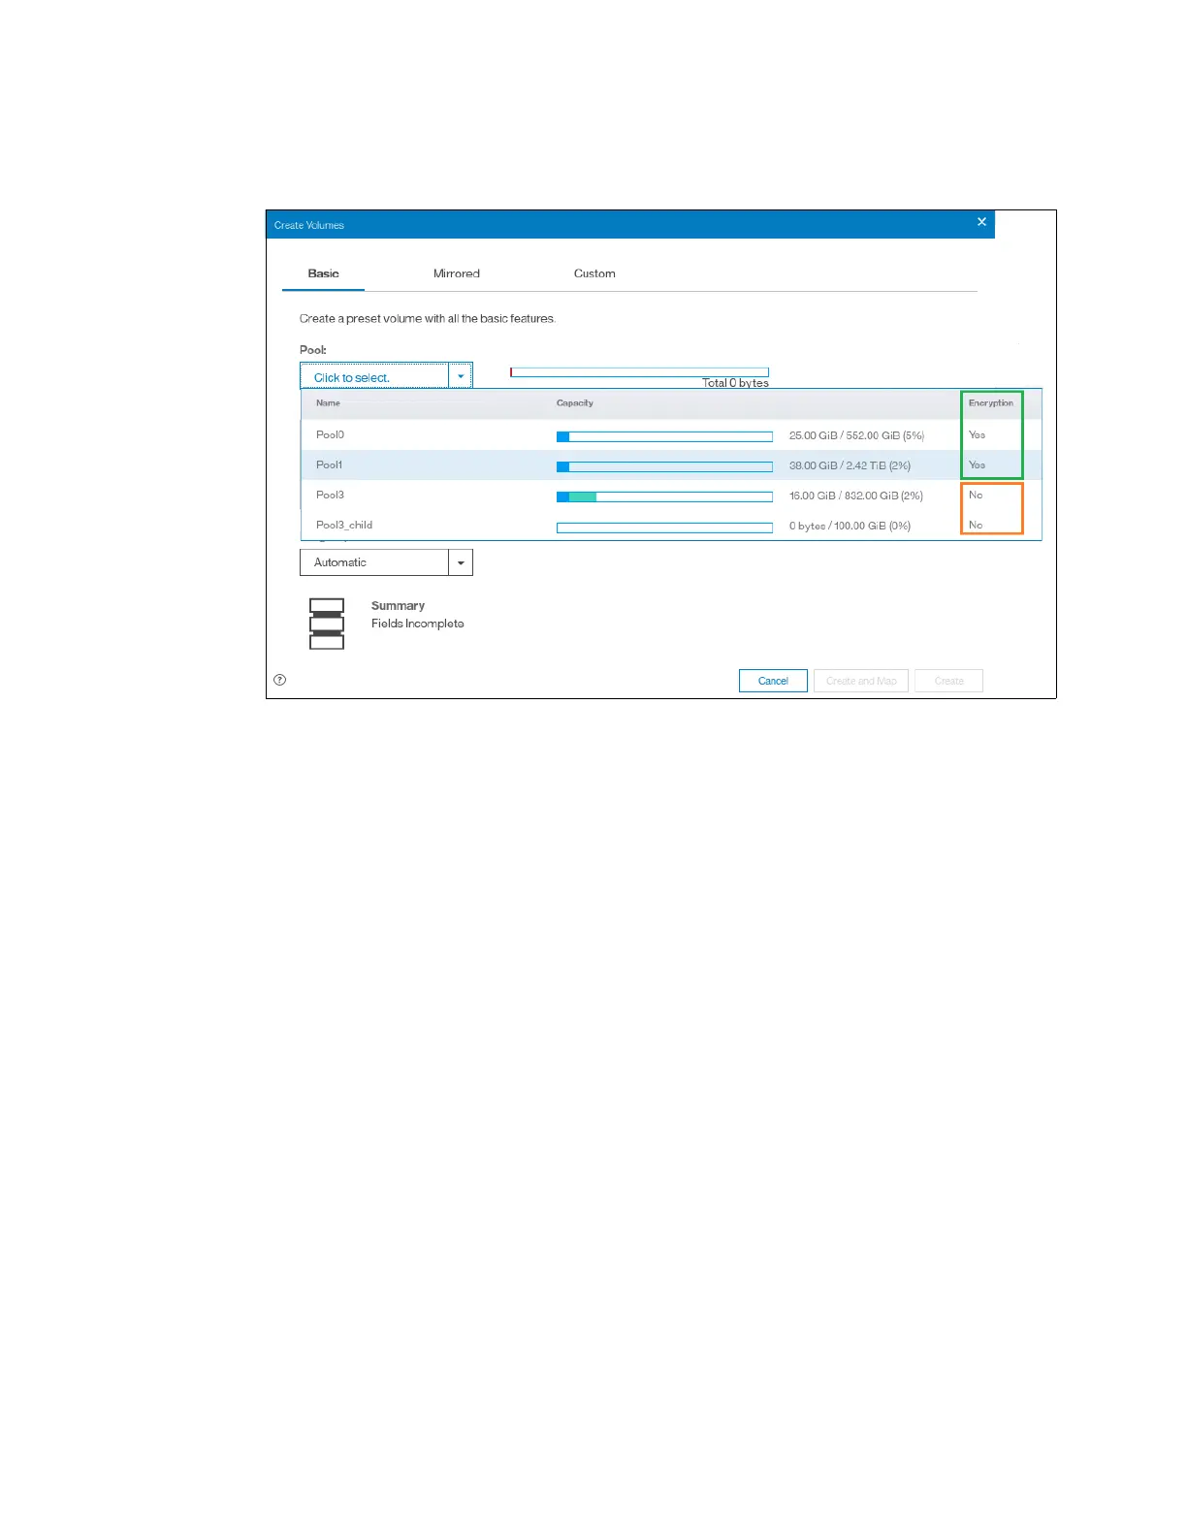Screen dimensions: 1187x1536
Task: Click the Total 0 bytes capacity bar
Action: click(x=639, y=372)
